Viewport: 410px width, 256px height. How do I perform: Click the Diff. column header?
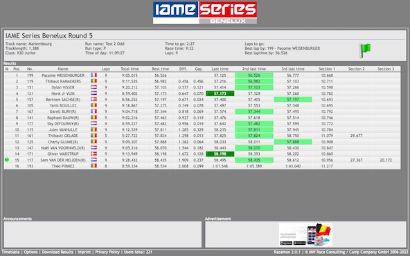tap(183, 69)
